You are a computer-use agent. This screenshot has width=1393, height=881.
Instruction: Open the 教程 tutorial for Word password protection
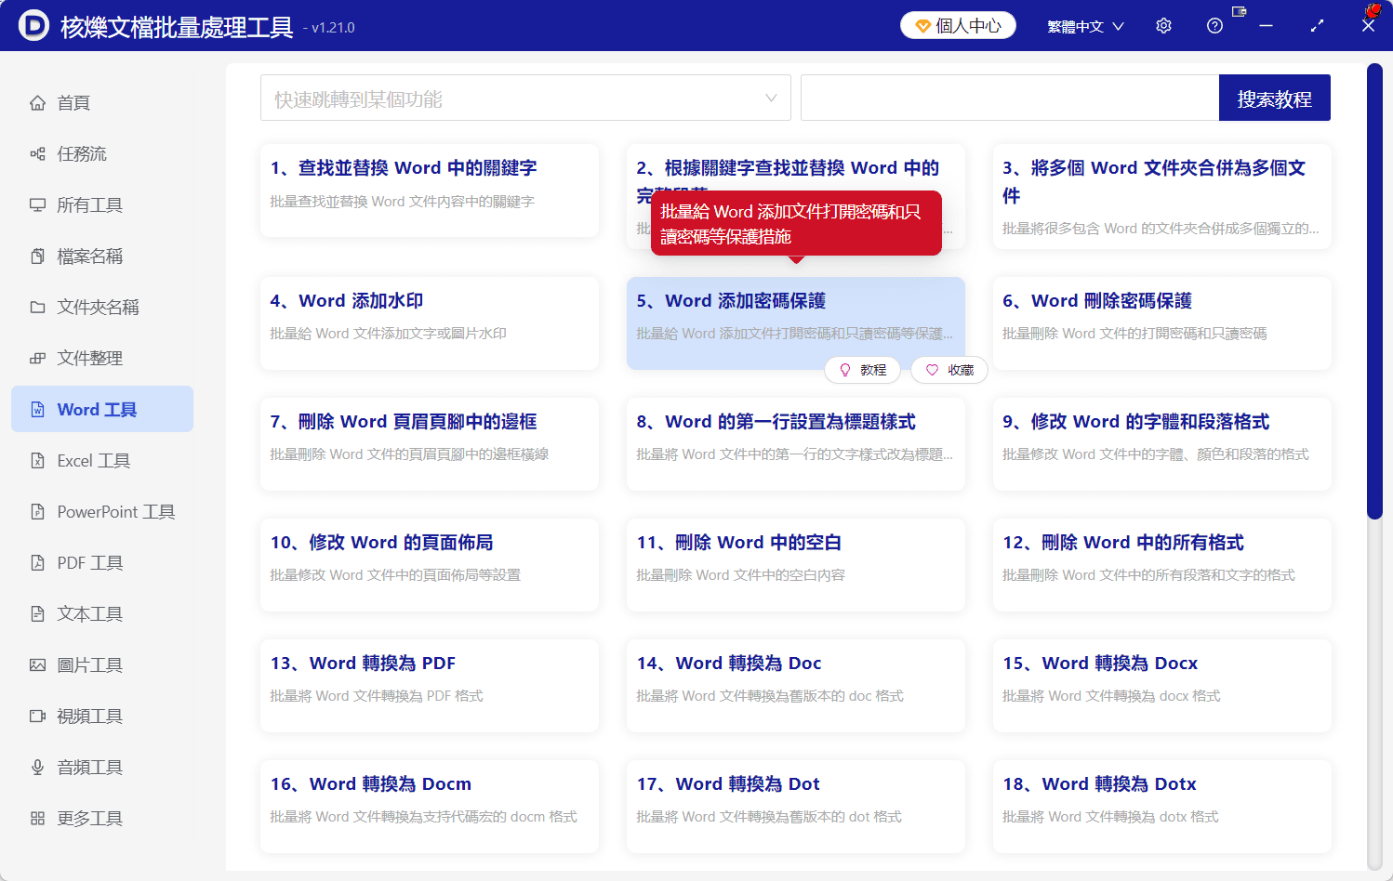pyautogui.click(x=862, y=369)
